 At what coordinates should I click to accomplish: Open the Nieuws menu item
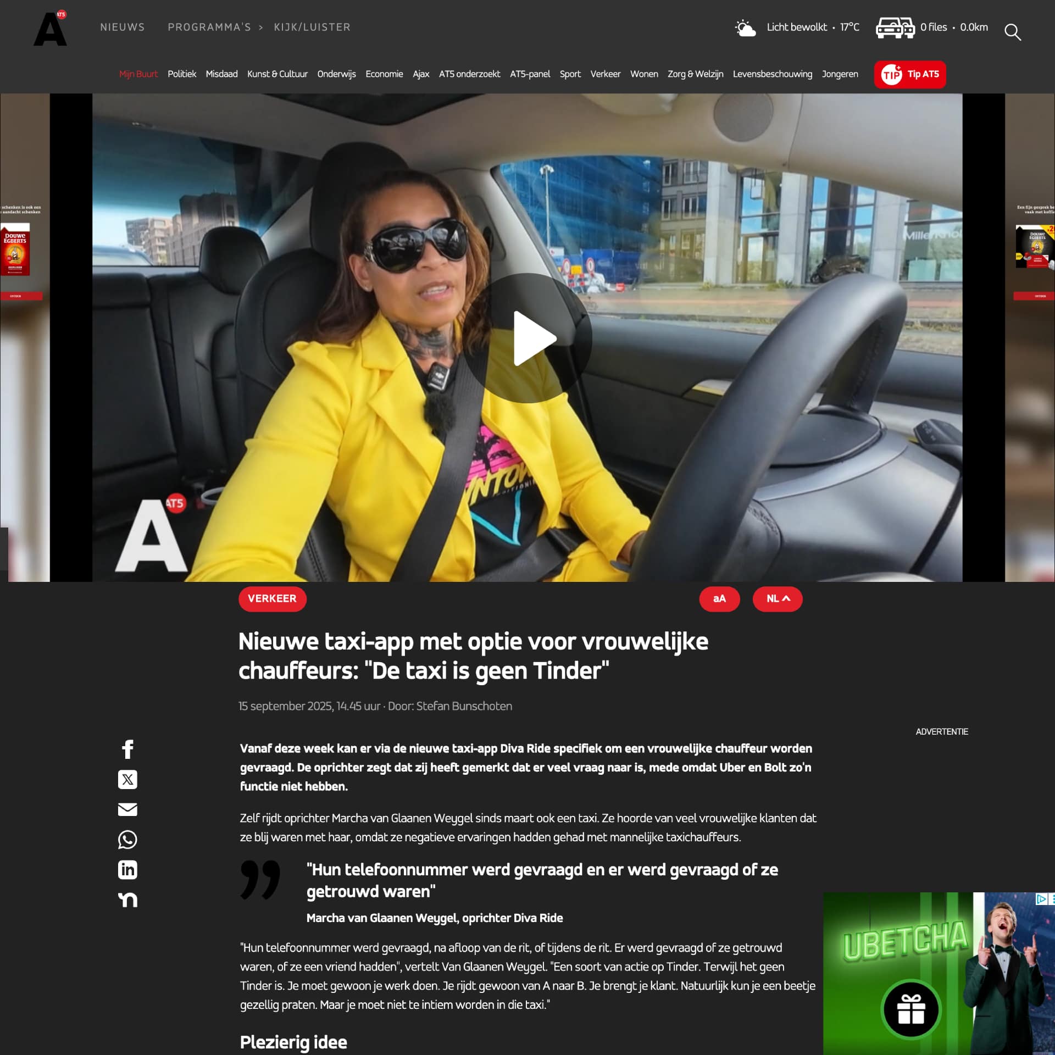[122, 27]
